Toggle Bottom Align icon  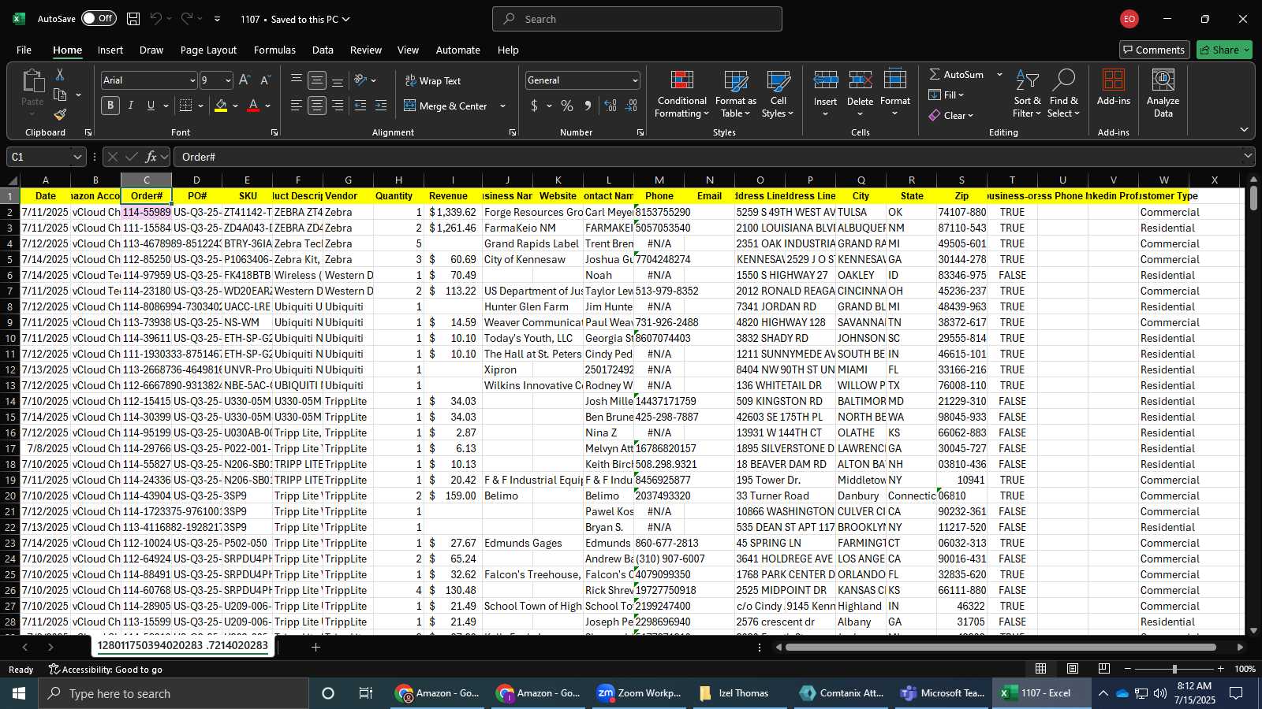(338, 80)
